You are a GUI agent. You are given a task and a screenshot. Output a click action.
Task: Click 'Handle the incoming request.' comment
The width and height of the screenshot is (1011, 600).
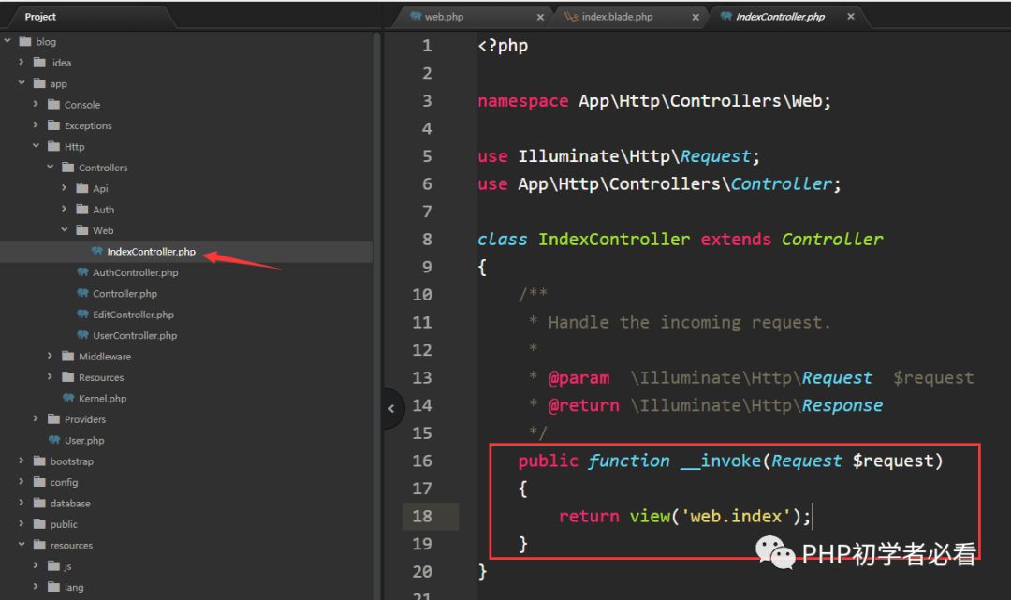pos(689,322)
